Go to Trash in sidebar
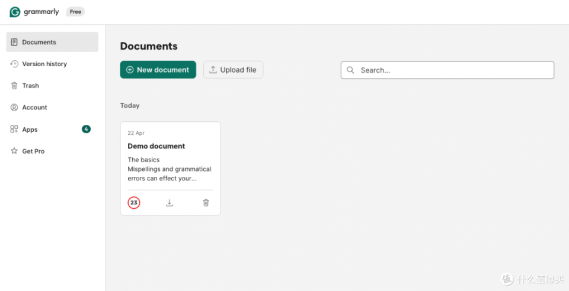 pyautogui.click(x=52, y=85)
